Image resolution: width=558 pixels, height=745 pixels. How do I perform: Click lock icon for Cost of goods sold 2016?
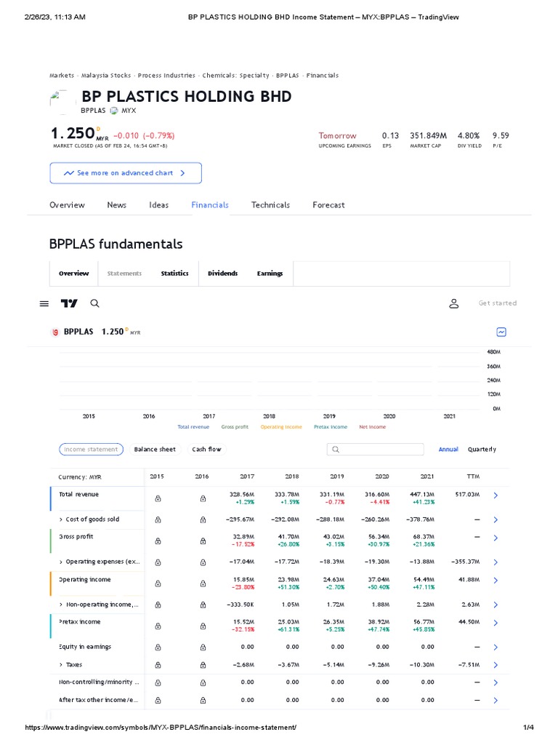tap(203, 519)
